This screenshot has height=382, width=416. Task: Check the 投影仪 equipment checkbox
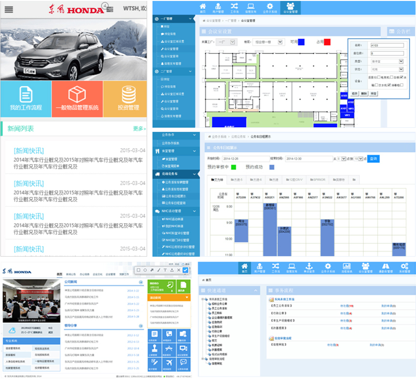pos(379,77)
